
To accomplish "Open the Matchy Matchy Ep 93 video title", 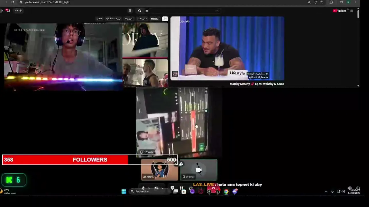I will click(x=257, y=84).
